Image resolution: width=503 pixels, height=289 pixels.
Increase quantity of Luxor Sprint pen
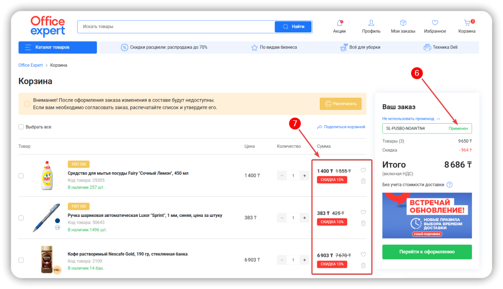tap(305, 218)
